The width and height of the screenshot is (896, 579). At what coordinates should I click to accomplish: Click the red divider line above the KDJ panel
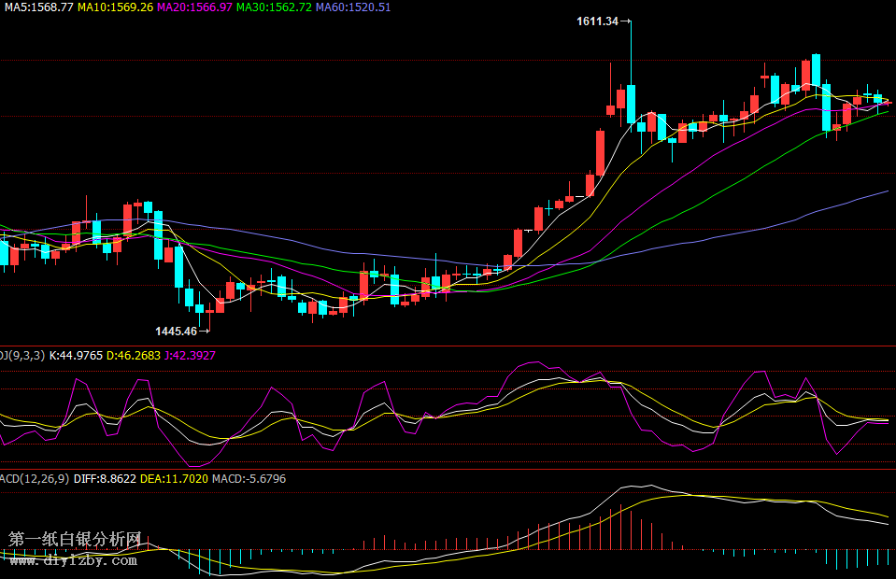click(x=448, y=346)
